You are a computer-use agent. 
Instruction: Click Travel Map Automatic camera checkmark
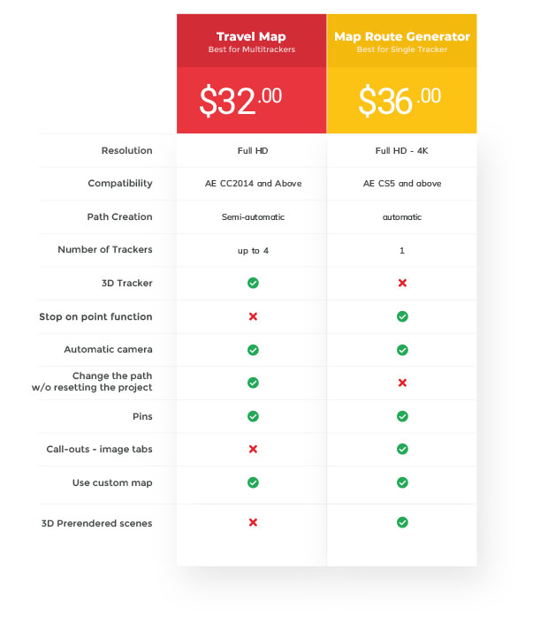tap(253, 350)
